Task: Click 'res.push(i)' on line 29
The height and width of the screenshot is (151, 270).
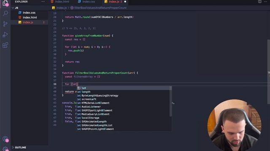Action: [76, 51]
